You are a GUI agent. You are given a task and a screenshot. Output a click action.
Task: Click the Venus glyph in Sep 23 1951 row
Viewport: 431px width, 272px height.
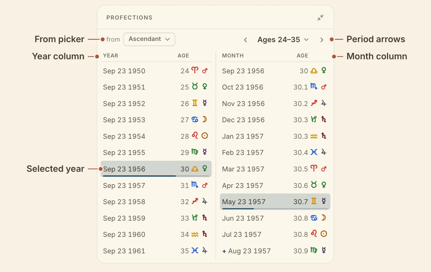205,87
